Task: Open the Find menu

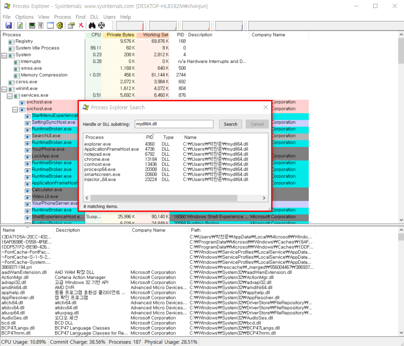Action: 81,17
